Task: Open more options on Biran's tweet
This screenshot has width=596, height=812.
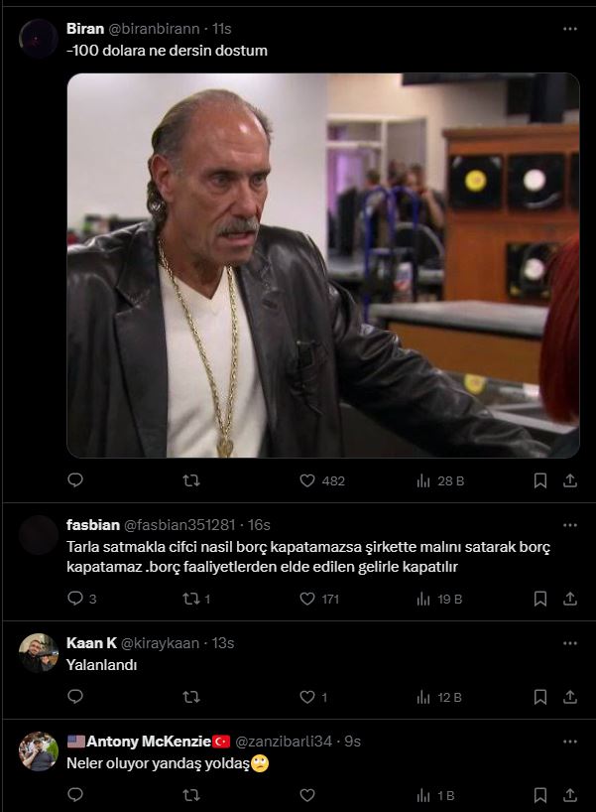Action: pyautogui.click(x=570, y=29)
